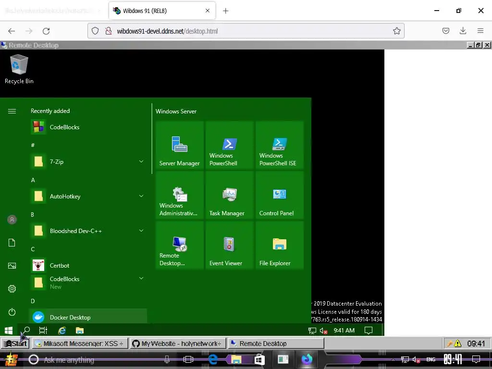
Task: Open the File Explorer tile
Action: [x=280, y=246]
